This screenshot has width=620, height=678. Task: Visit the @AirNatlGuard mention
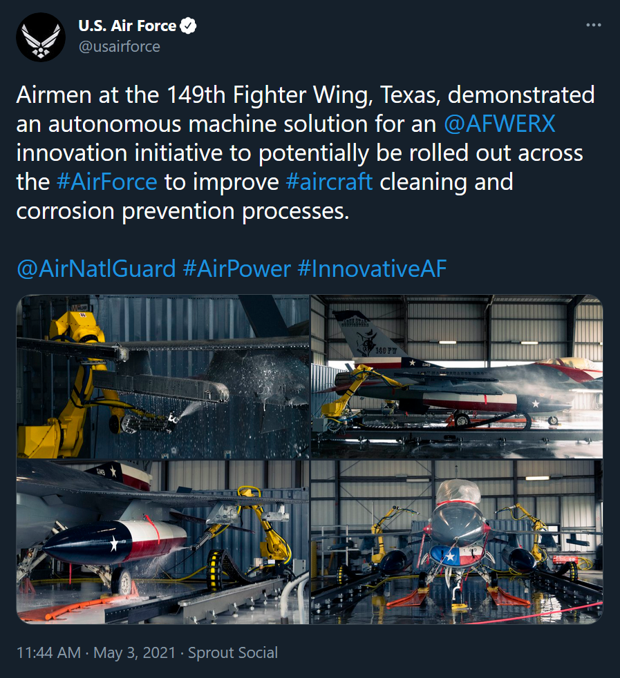96,269
